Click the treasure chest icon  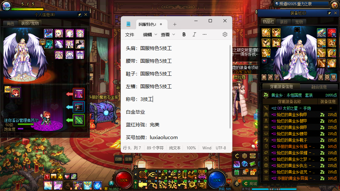click(252, 156)
